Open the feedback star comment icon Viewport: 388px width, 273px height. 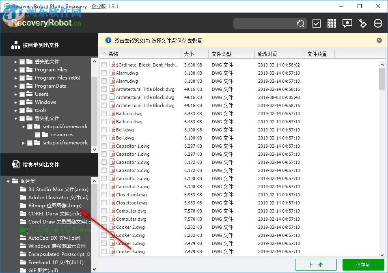coord(347,24)
